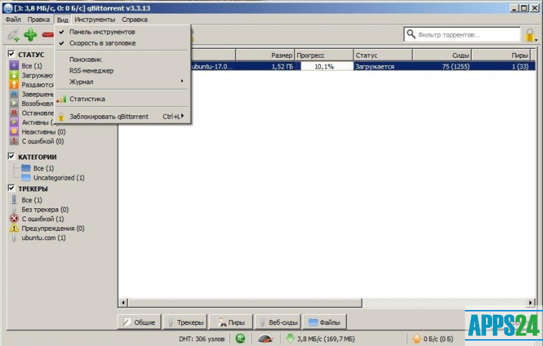Select the resumed status filter icon
The width and height of the screenshot is (543, 346).
[14, 103]
